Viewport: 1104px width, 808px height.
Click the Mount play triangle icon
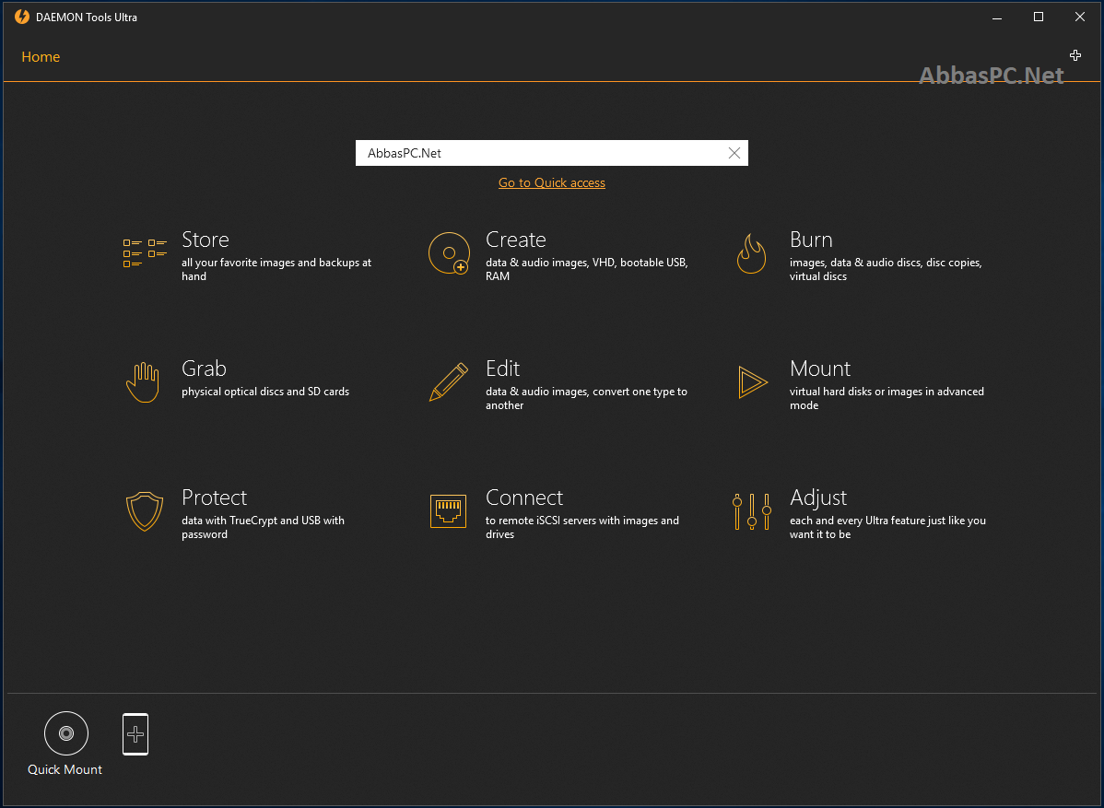(x=752, y=382)
